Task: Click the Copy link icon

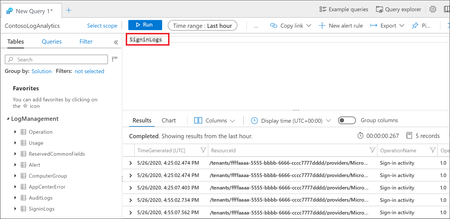Action: 273,26
